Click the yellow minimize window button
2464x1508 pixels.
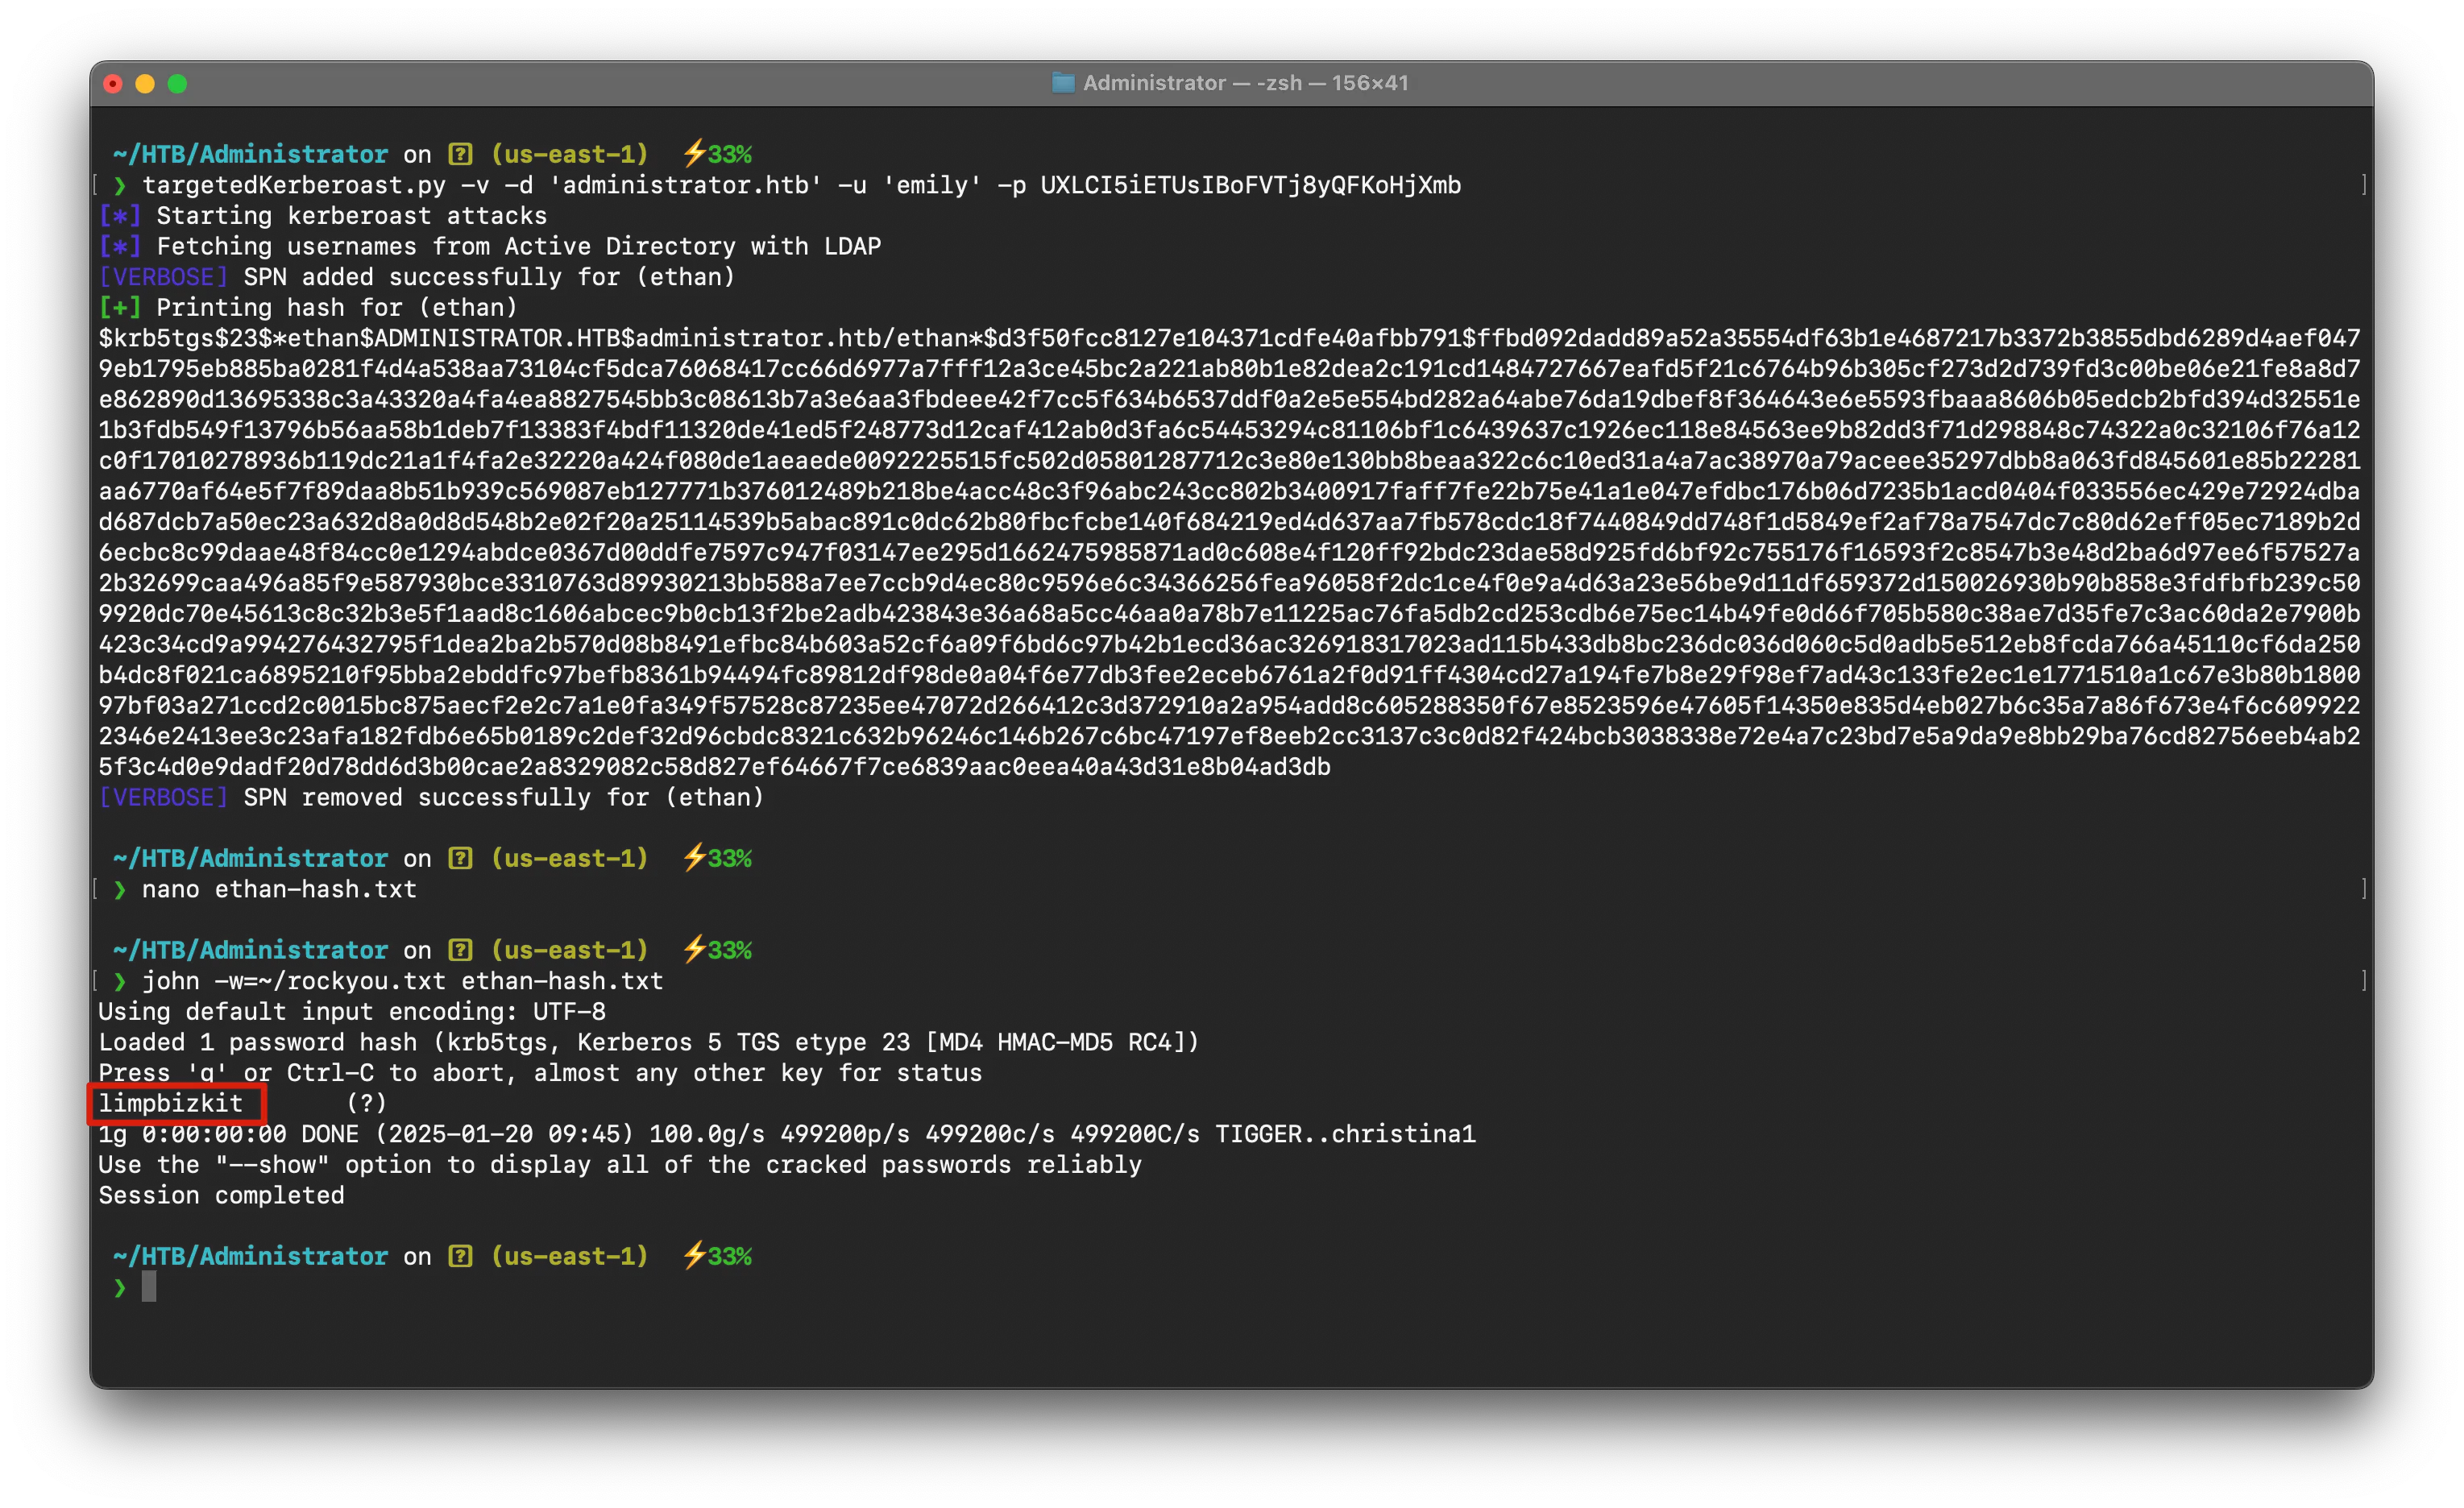(x=145, y=84)
